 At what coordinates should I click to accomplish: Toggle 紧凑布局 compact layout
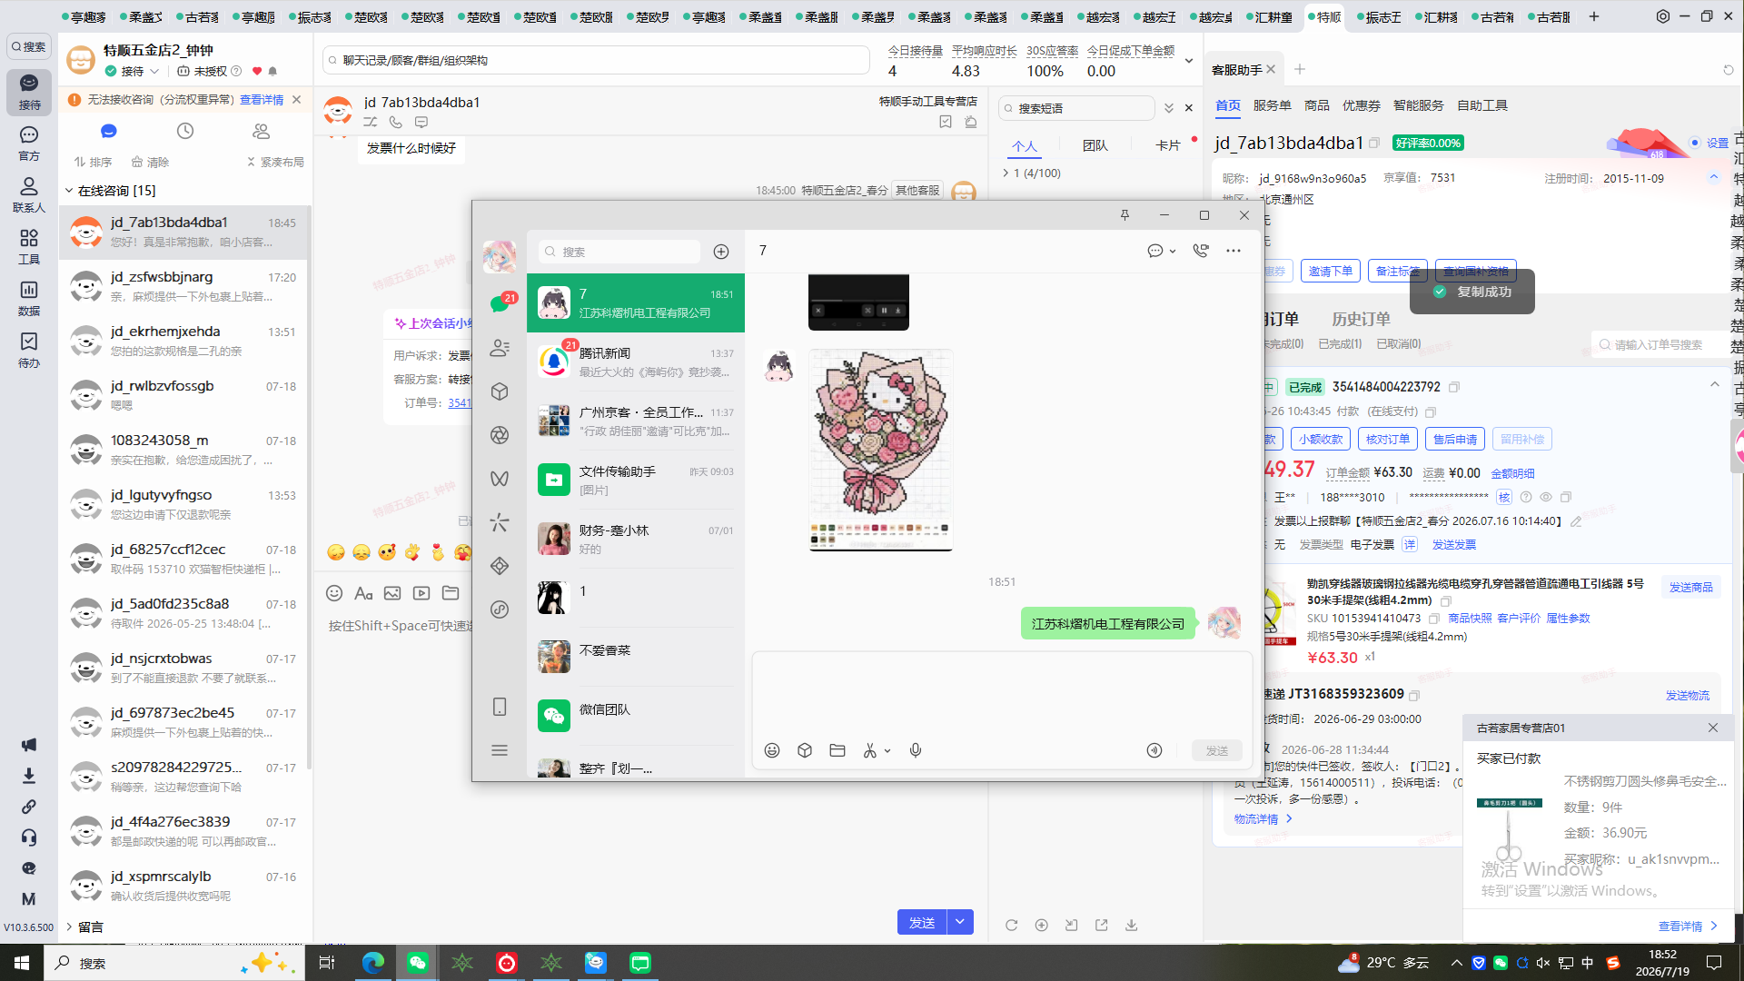(275, 162)
